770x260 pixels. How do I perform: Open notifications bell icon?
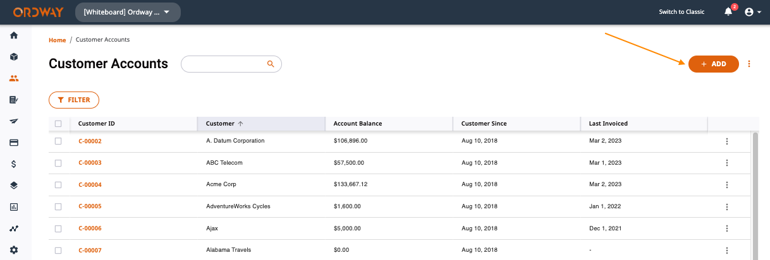point(728,12)
